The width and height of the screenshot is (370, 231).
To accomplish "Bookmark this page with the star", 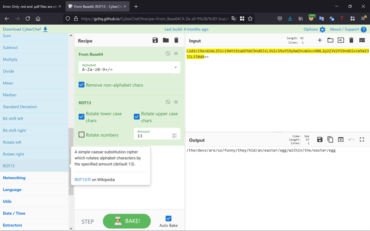I will 250,18.
